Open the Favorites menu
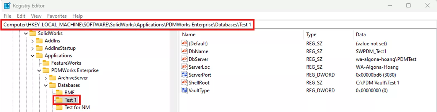The image size is (437, 112). [57, 16]
